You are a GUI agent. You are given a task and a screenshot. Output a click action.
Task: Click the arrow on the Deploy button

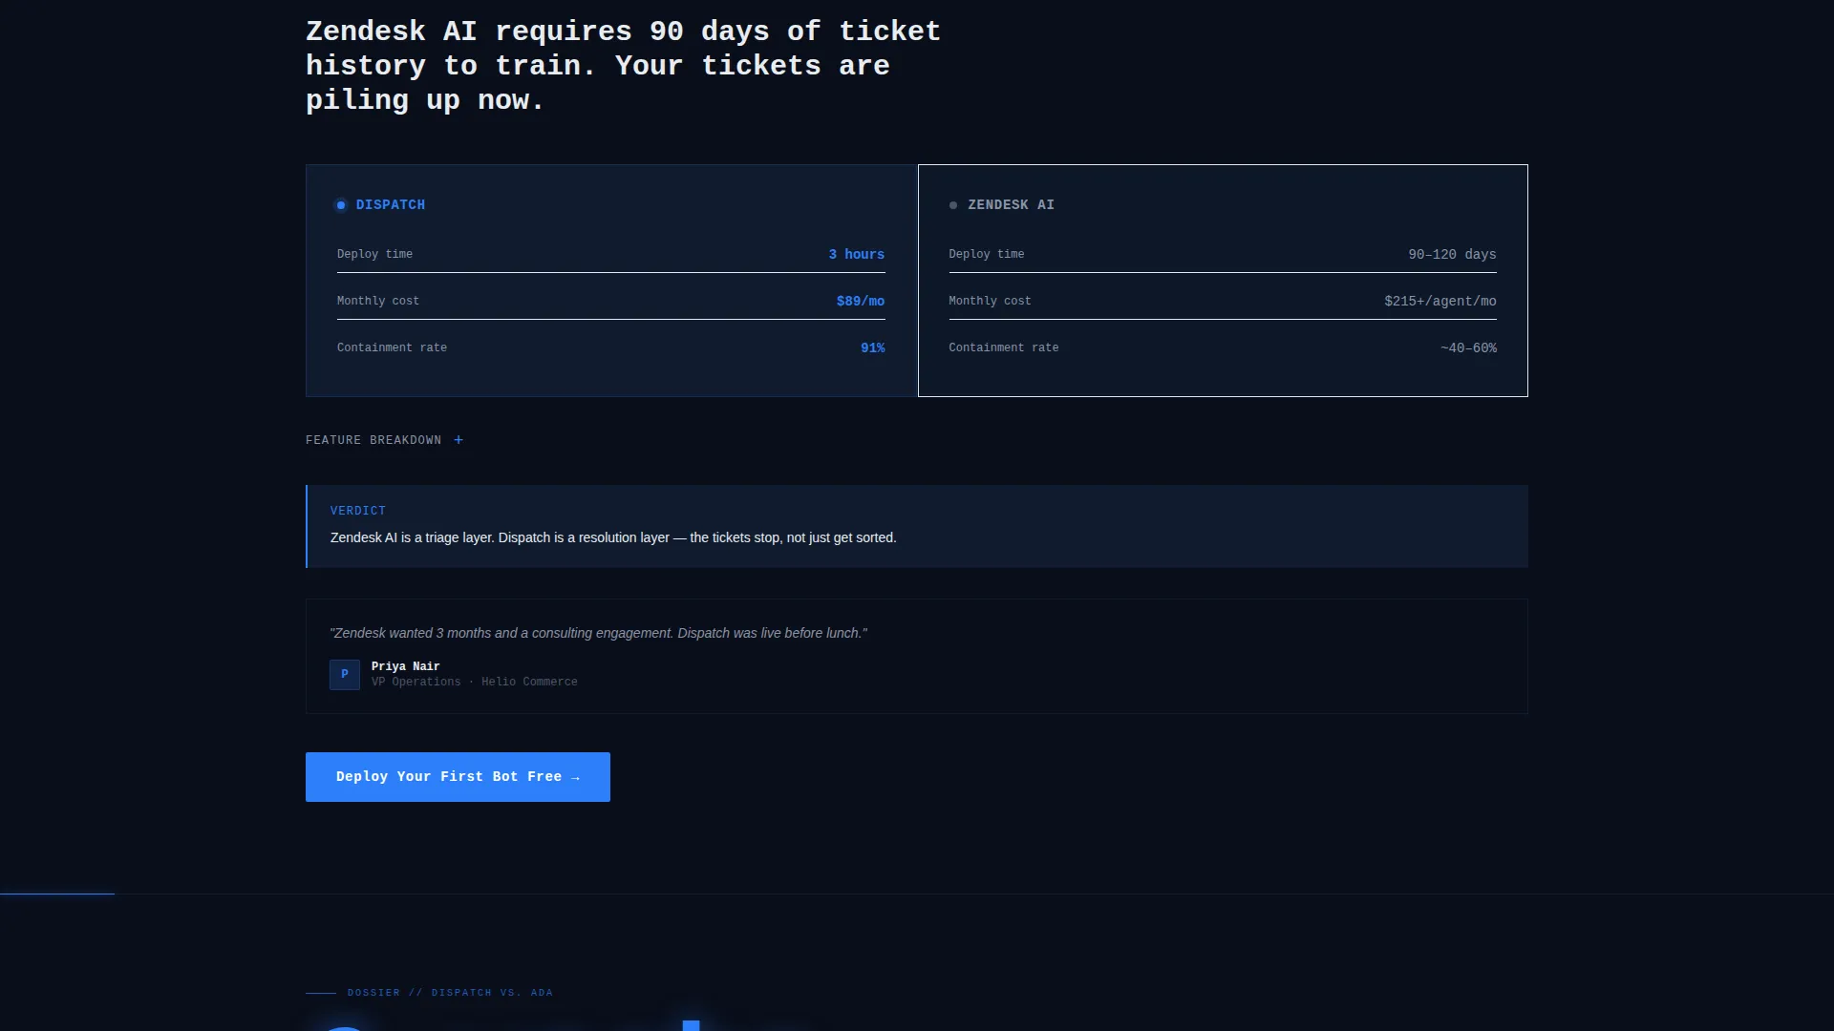pos(575,778)
